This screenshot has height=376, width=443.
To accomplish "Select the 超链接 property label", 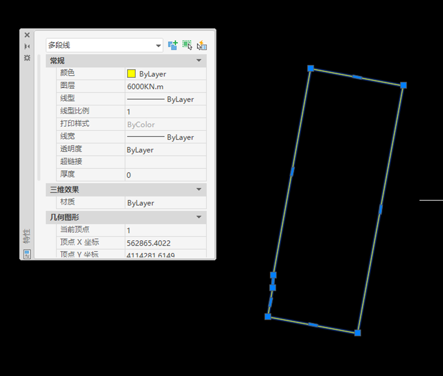I will coord(71,161).
